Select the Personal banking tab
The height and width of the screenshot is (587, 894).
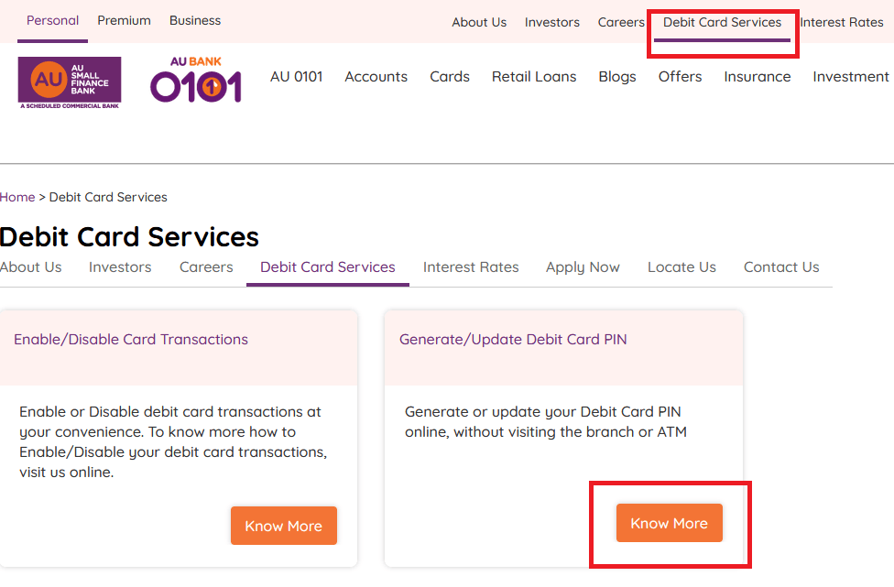pos(52,20)
